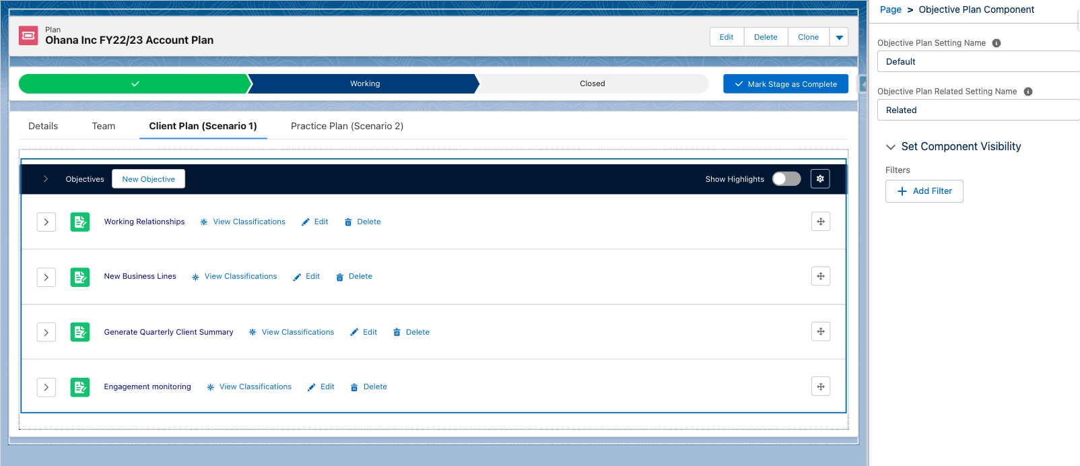Click move handle for Generate Quarterly Client Summary
This screenshot has height=466, width=1080.
coord(821,331)
